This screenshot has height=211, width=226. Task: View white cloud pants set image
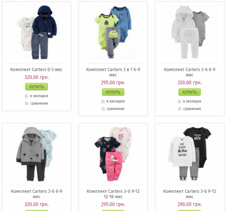(x=189, y=33)
